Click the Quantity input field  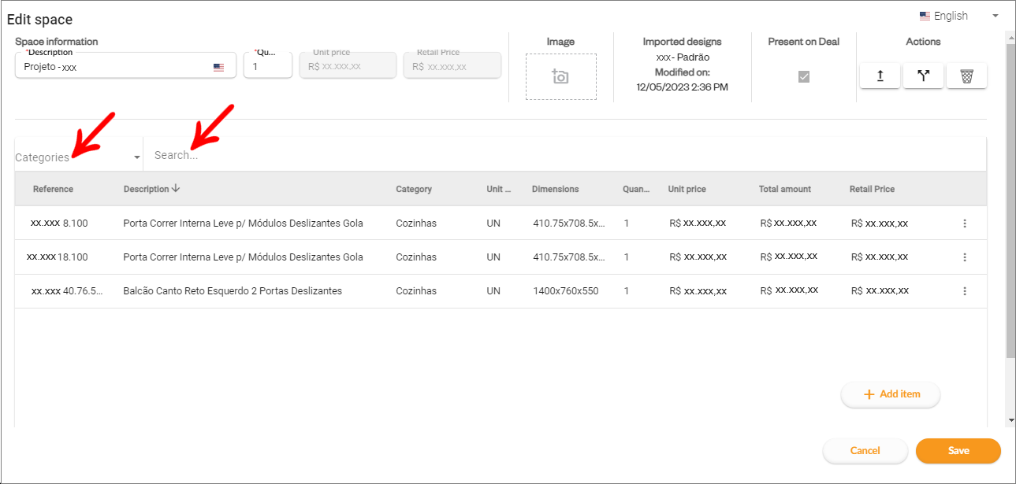click(268, 67)
